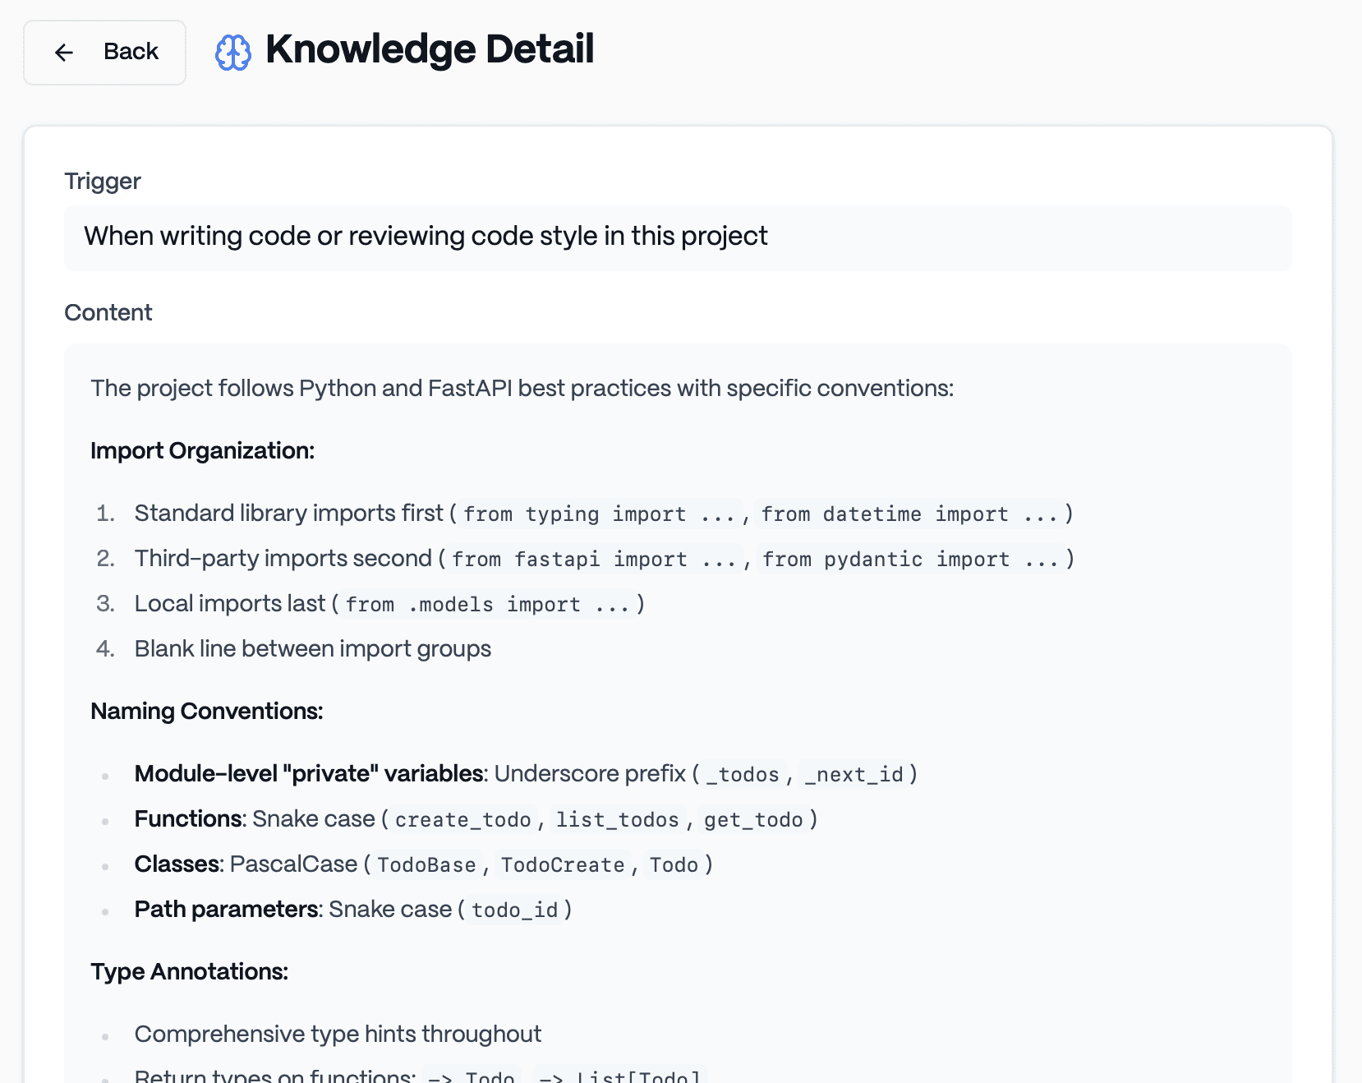
Task: Click 'Comprehensive type hints throughout' item
Action: pyautogui.click(x=338, y=1034)
